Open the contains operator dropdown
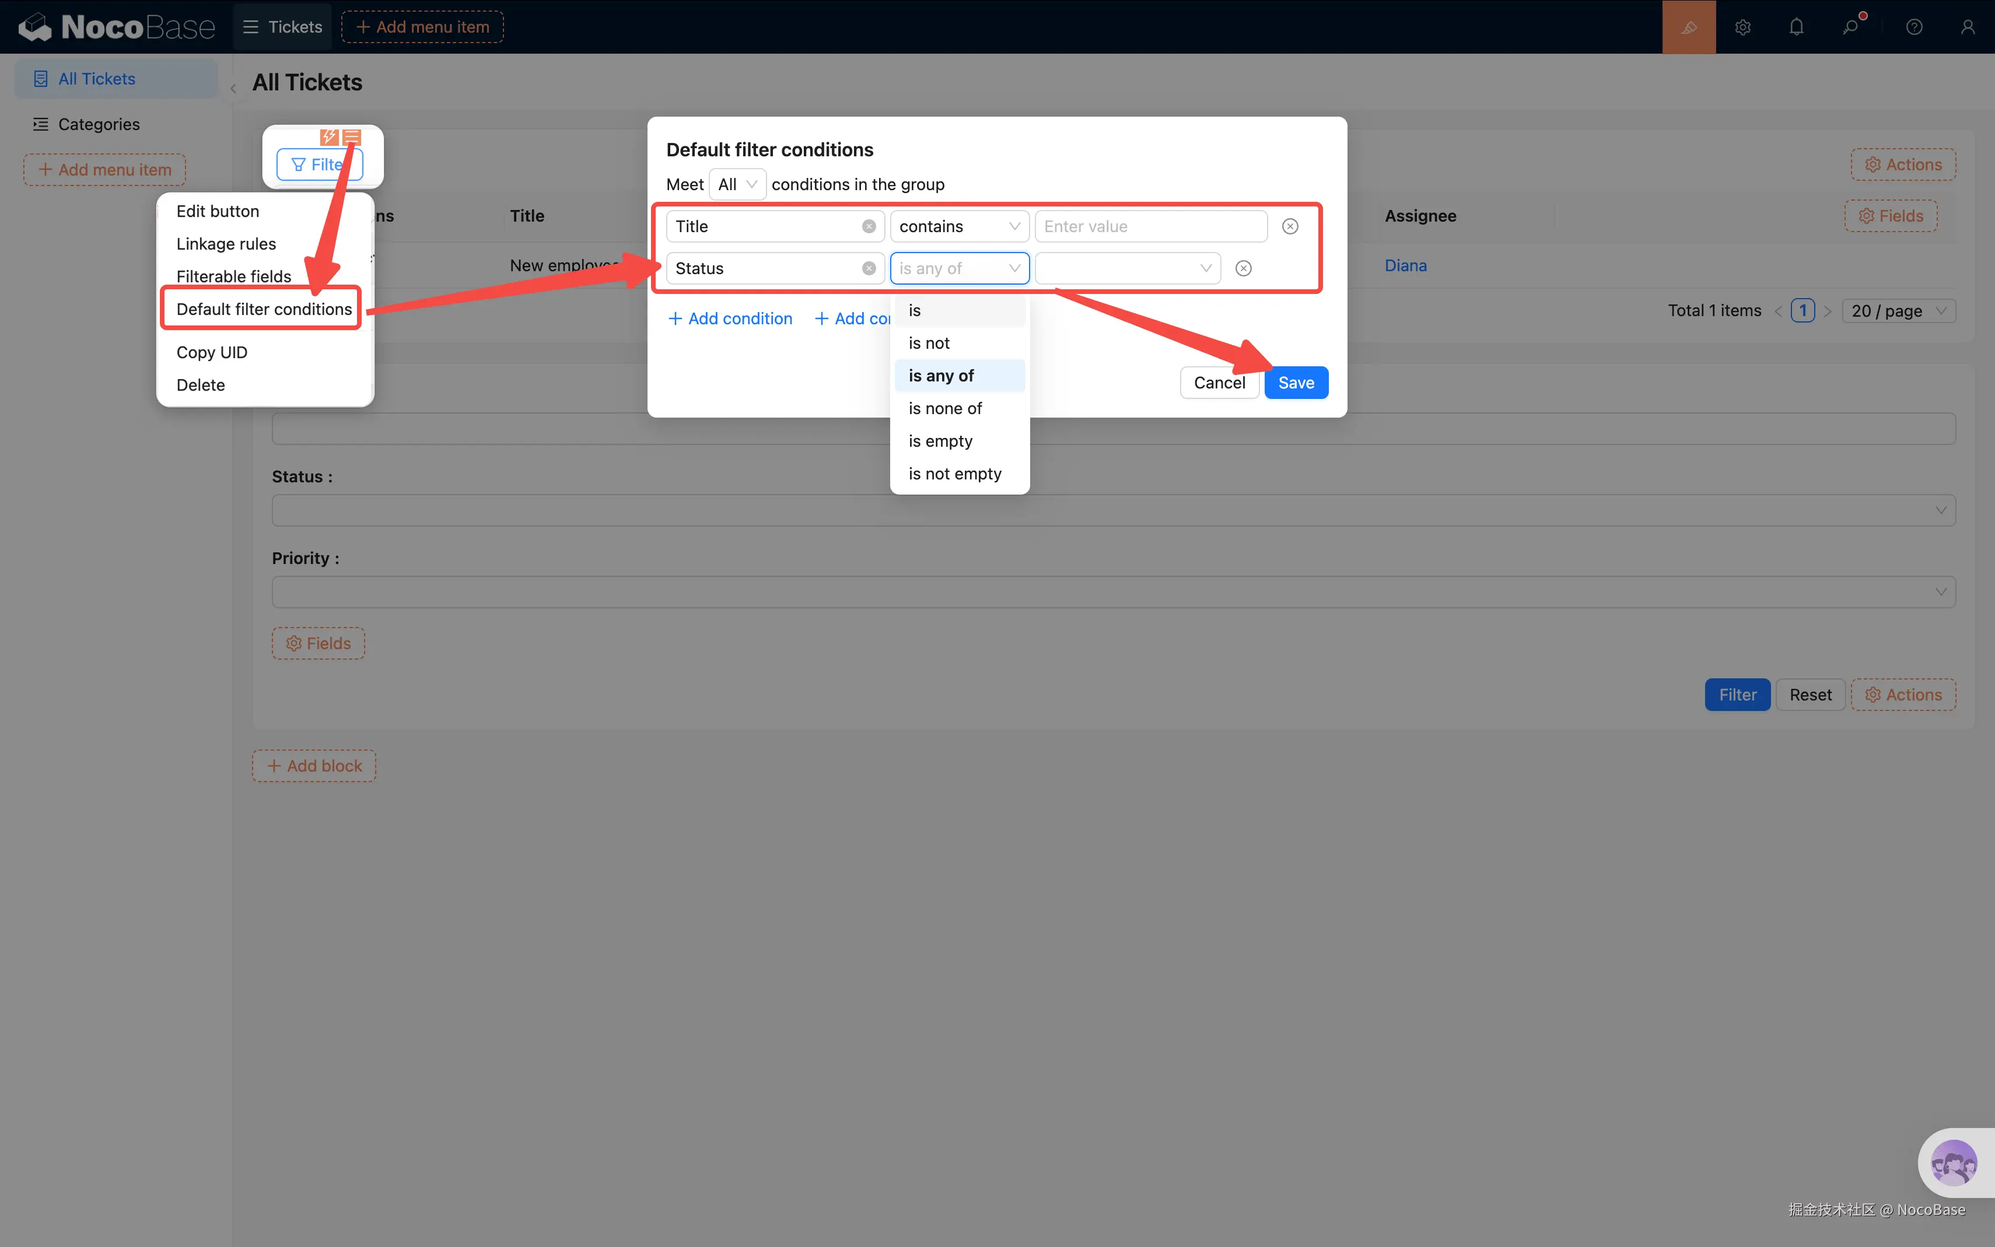 click(958, 227)
